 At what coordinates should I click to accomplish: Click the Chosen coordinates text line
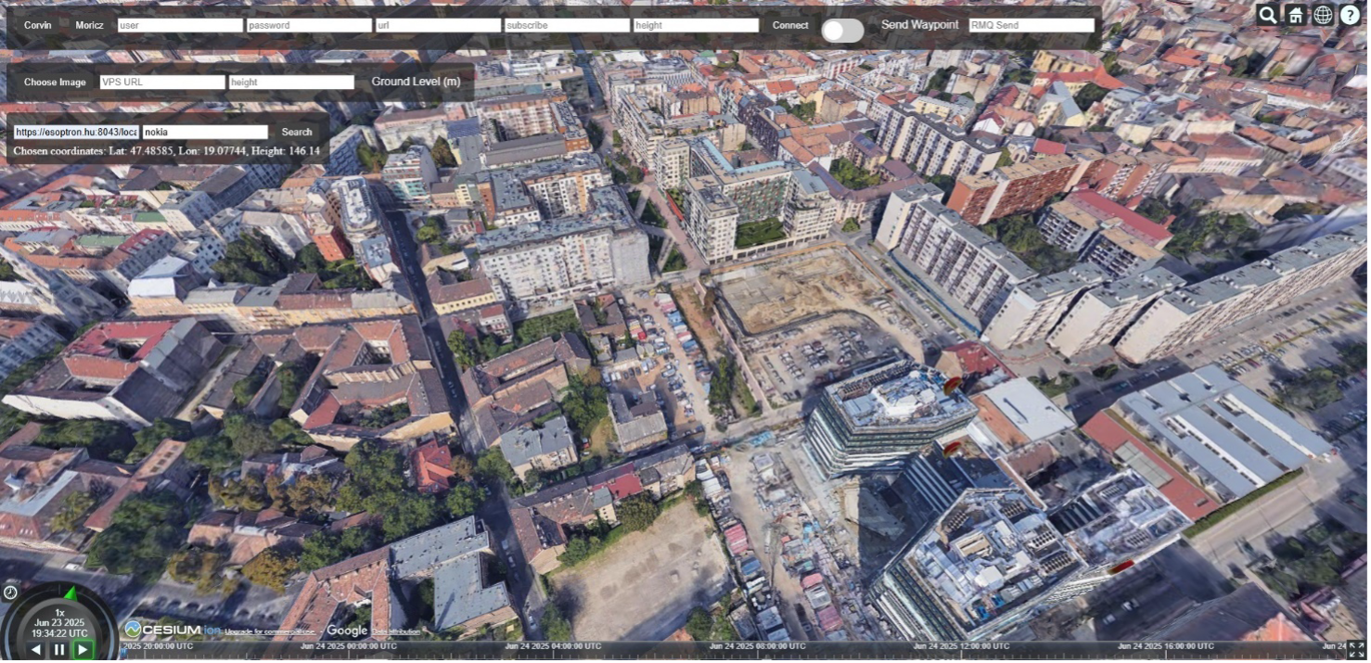click(167, 150)
